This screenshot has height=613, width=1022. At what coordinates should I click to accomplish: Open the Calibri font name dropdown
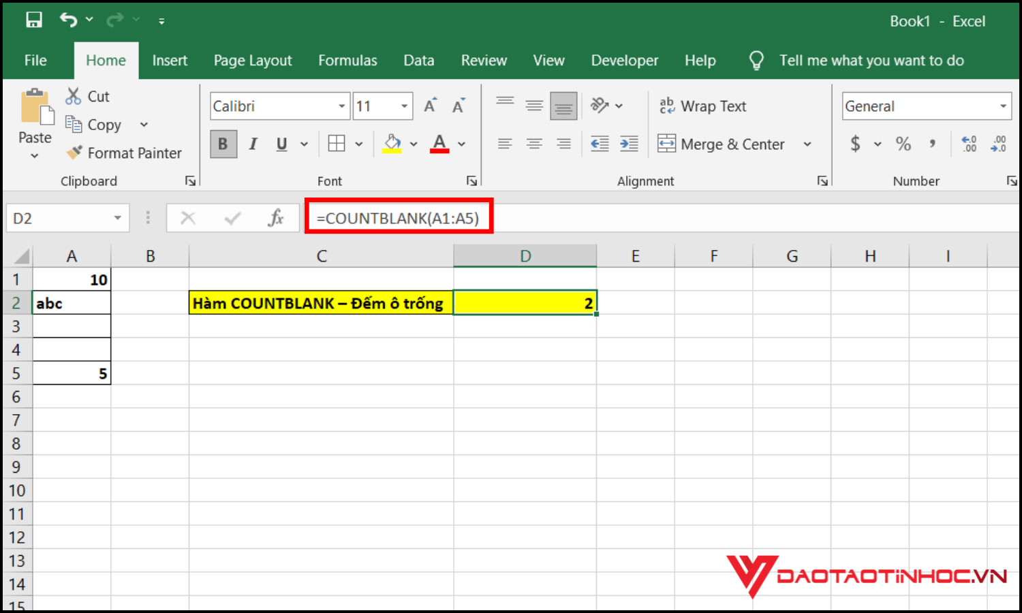tap(341, 106)
